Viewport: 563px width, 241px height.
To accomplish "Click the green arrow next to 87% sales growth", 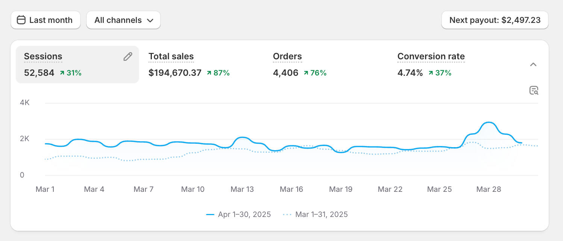I will (x=209, y=73).
